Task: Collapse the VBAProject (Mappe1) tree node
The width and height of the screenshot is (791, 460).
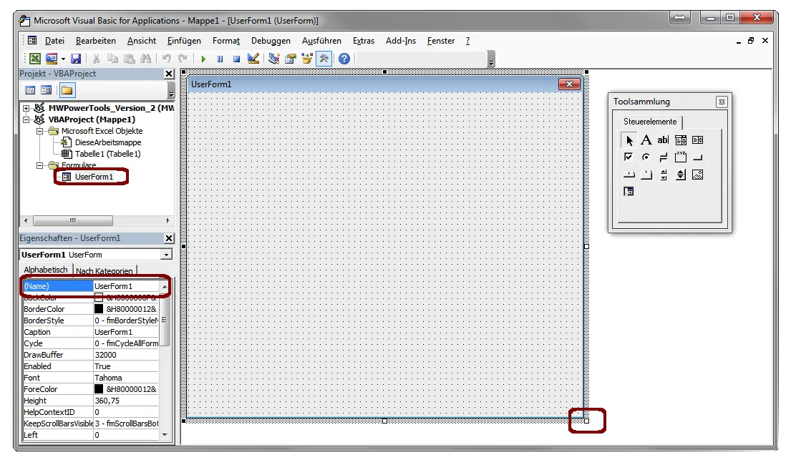Action: click(26, 119)
